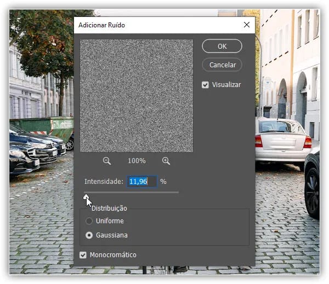Click the Intensidade slider handle
This screenshot has width=329, height=284.
pyautogui.click(x=86, y=195)
